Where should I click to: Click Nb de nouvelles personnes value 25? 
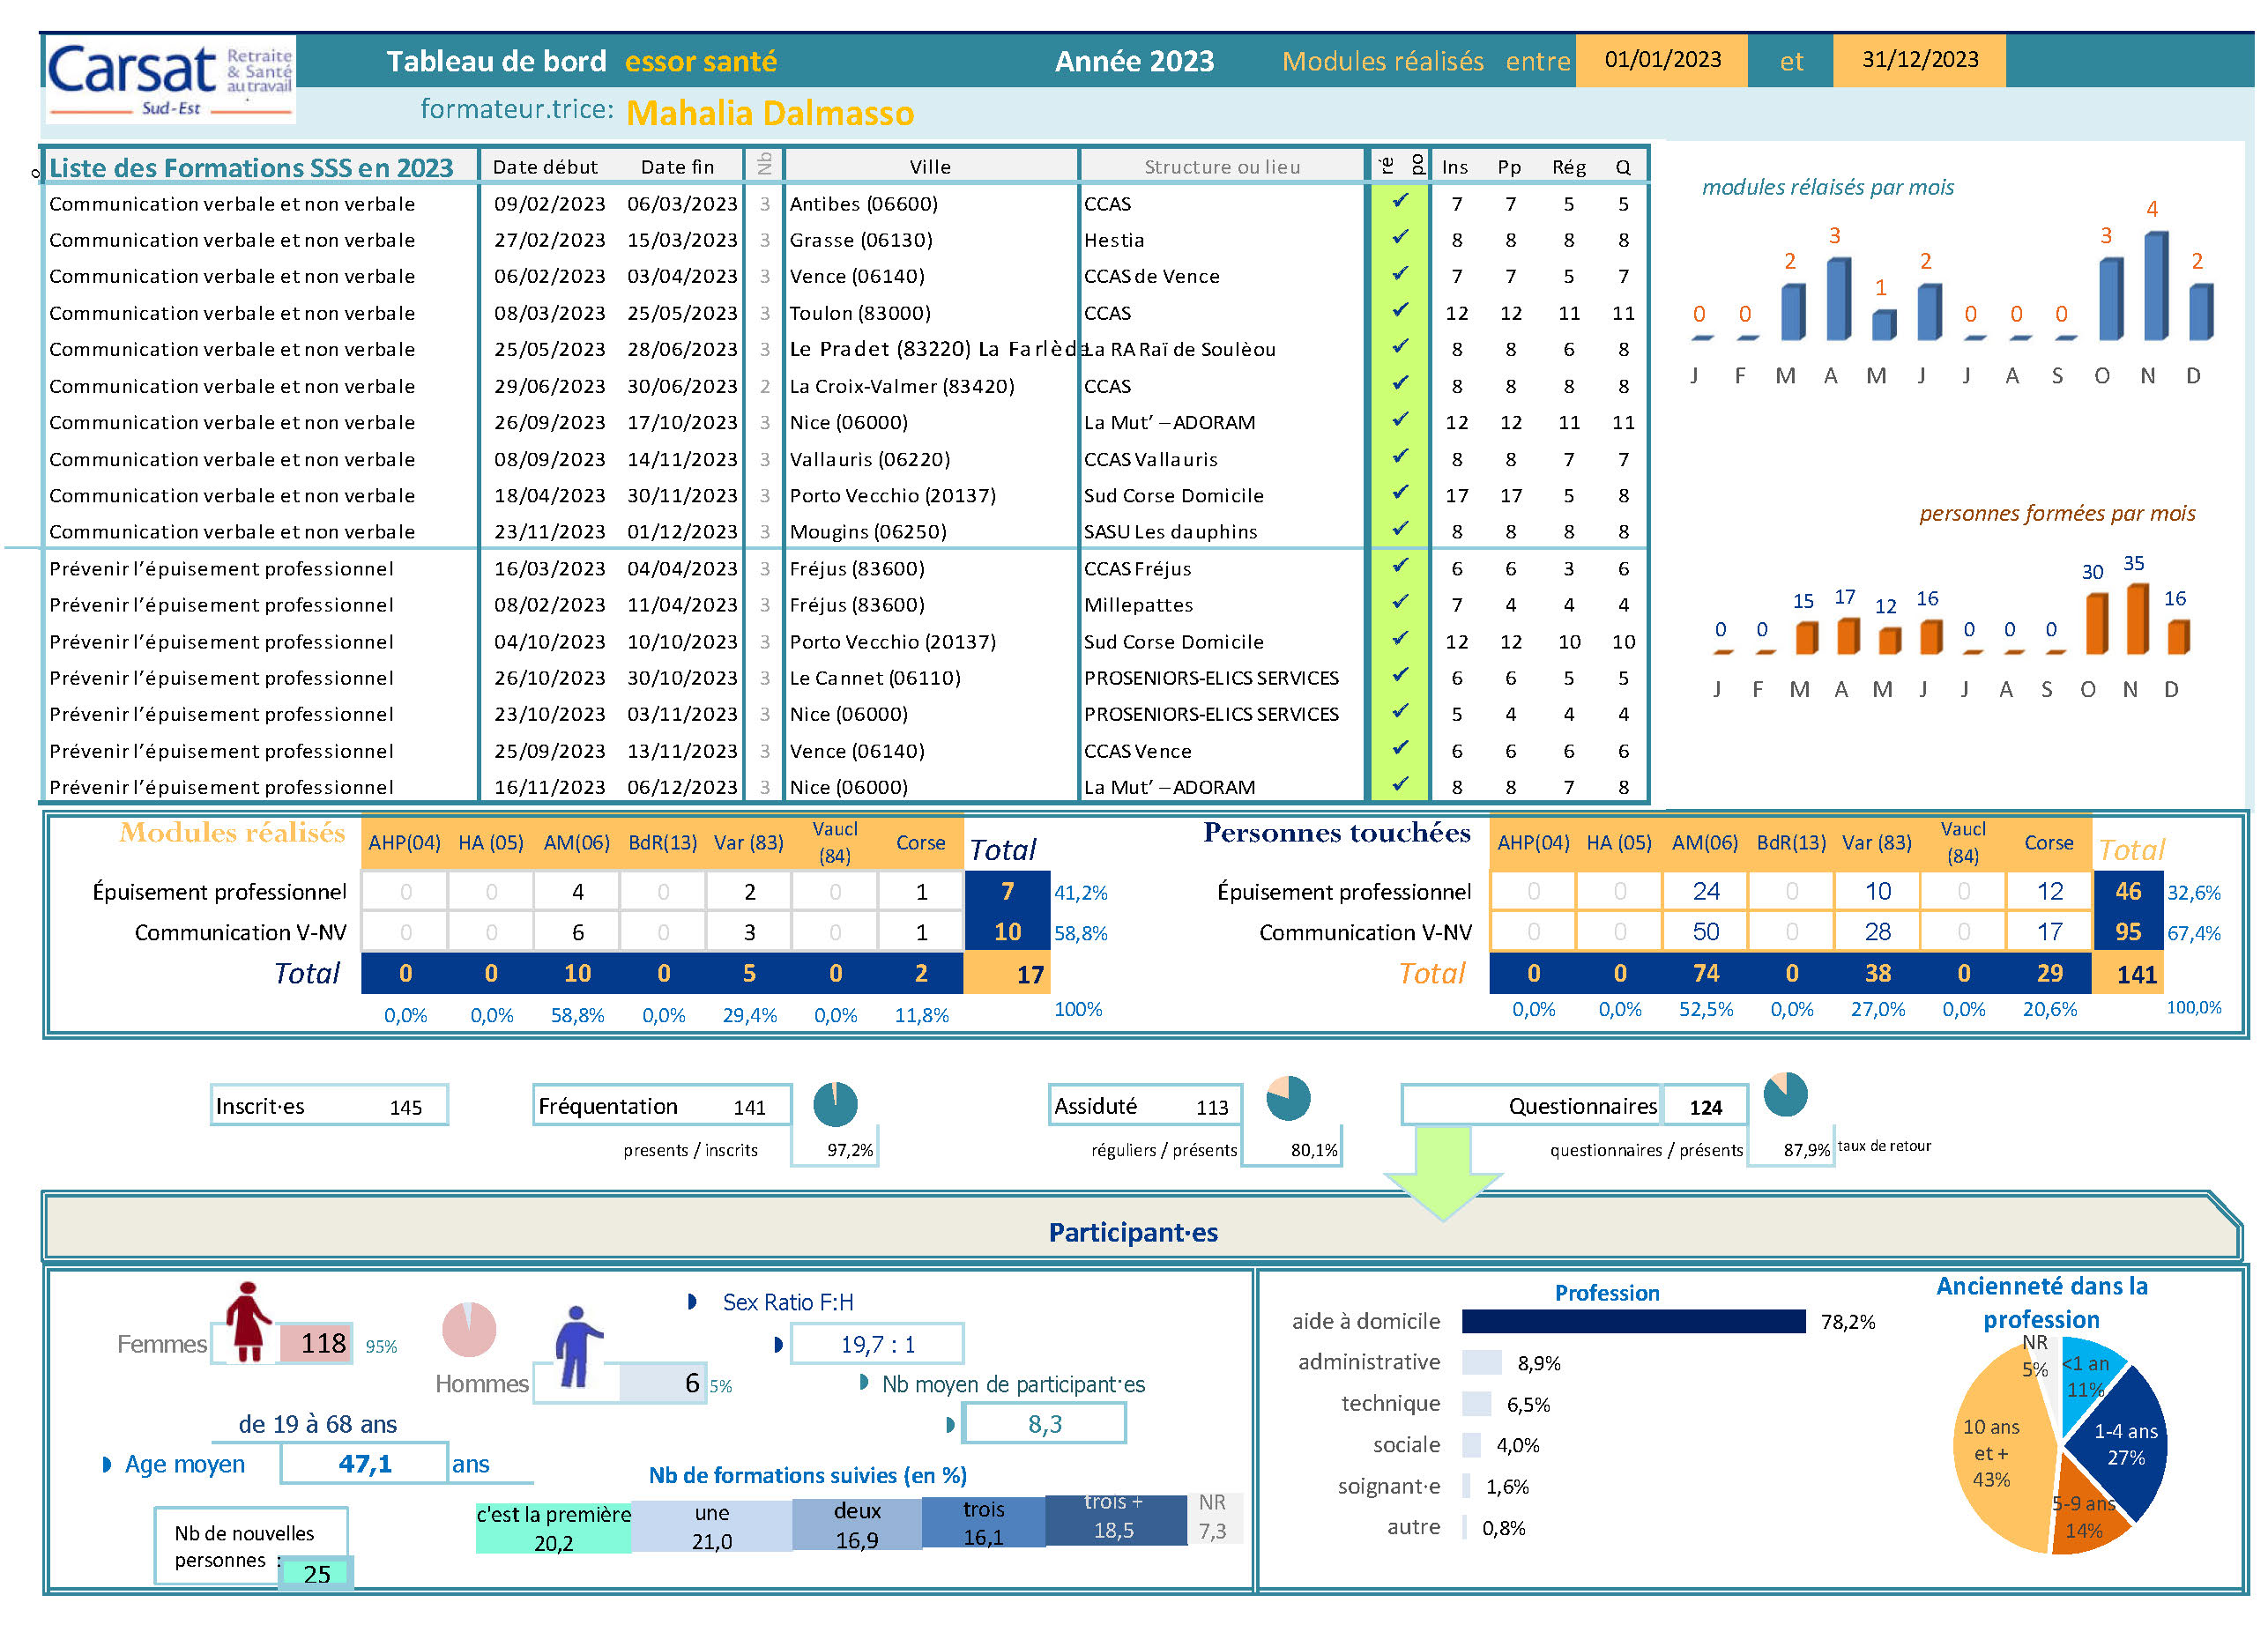(316, 1573)
